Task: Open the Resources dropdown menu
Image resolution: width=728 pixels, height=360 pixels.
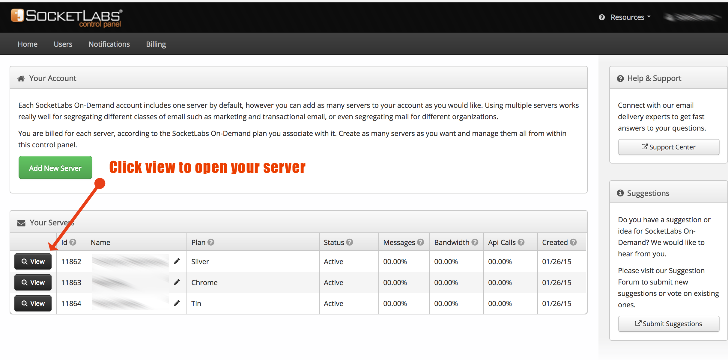Action: click(631, 17)
